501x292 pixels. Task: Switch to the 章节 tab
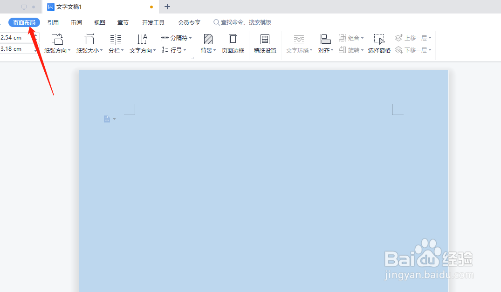(x=123, y=22)
